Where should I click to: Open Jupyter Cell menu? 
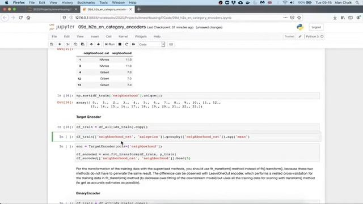tap(108, 36)
